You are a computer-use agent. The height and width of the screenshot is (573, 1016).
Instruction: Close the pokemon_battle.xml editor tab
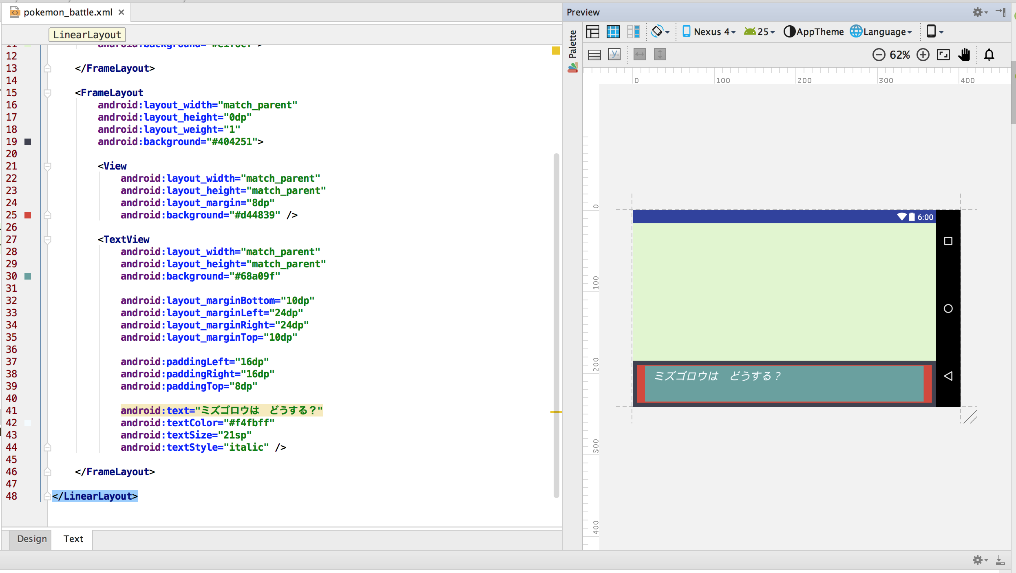121,12
